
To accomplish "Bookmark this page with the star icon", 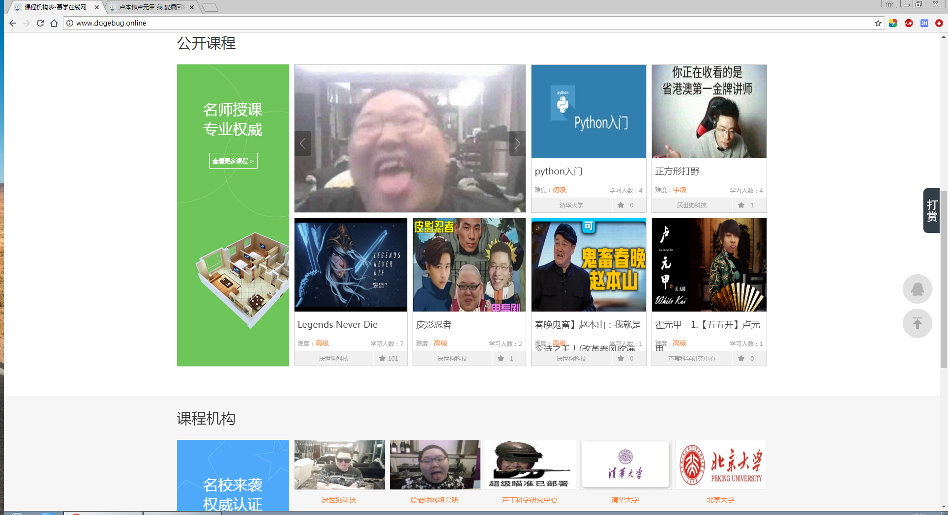I will [x=878, y=23].
